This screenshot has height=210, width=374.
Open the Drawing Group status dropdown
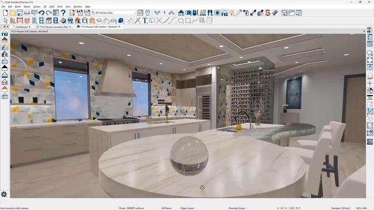(x=238, y=208)
